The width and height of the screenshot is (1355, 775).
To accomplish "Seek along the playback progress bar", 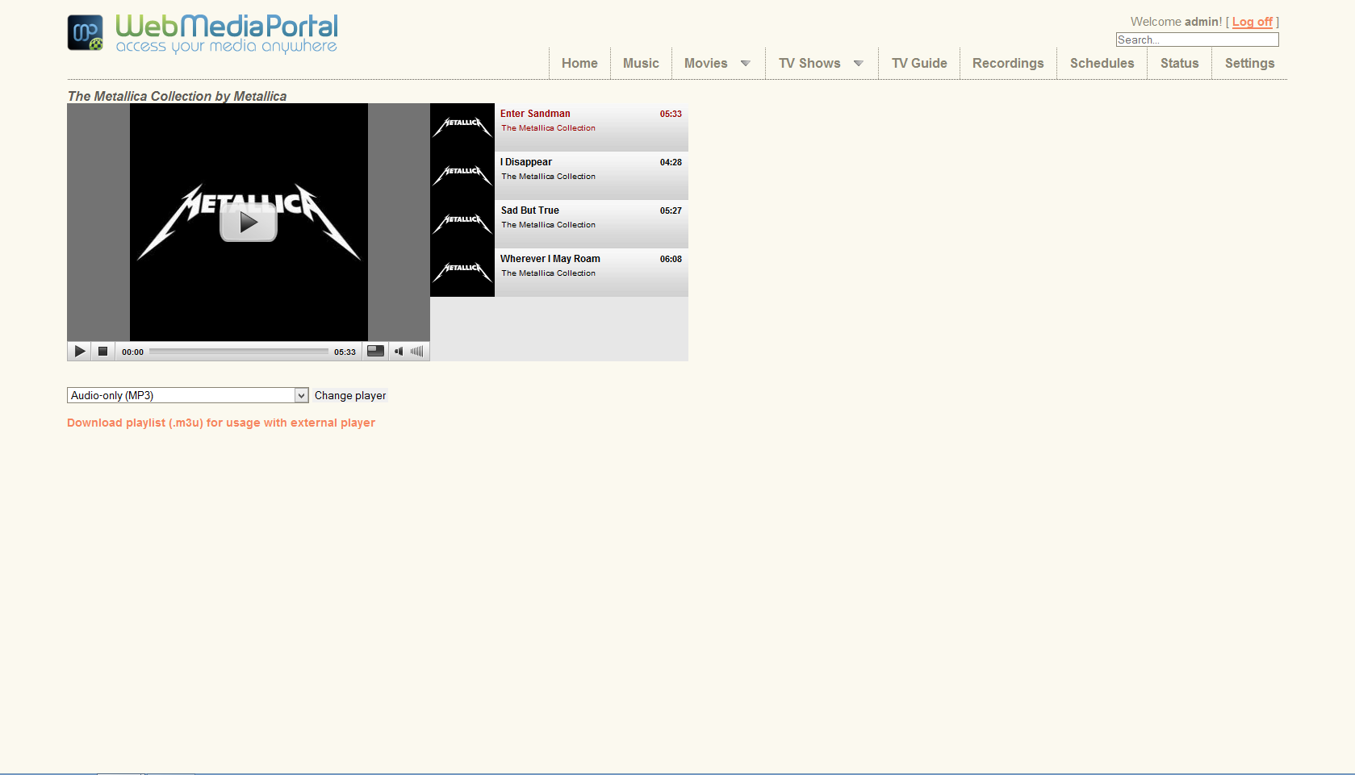I will point(239,352).
